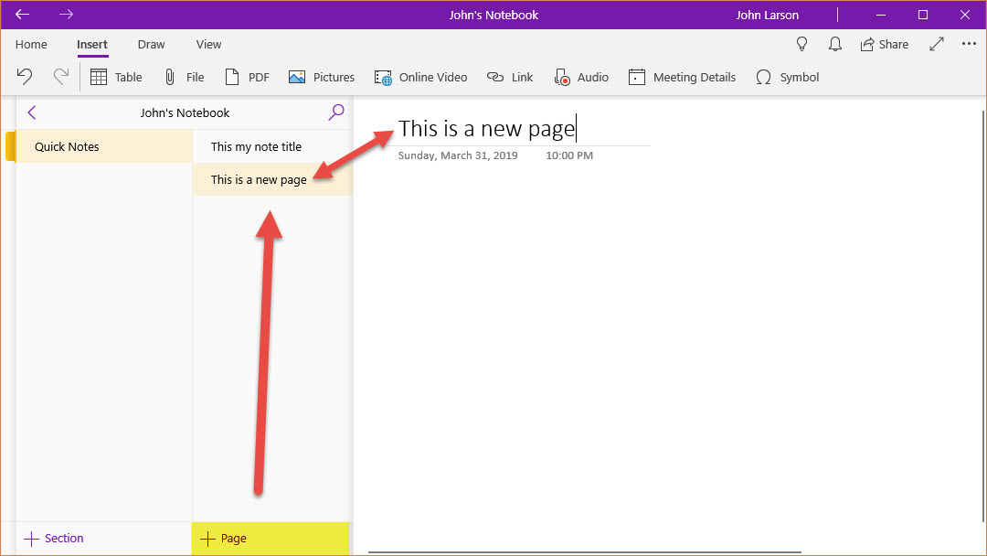Search notes with the magnifier icon
Image resolution: width=987 pixels, height=556 pixels.
[336, 112]
